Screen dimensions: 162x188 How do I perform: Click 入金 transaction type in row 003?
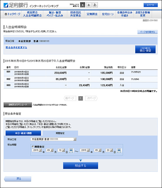(x=122, y=85)
